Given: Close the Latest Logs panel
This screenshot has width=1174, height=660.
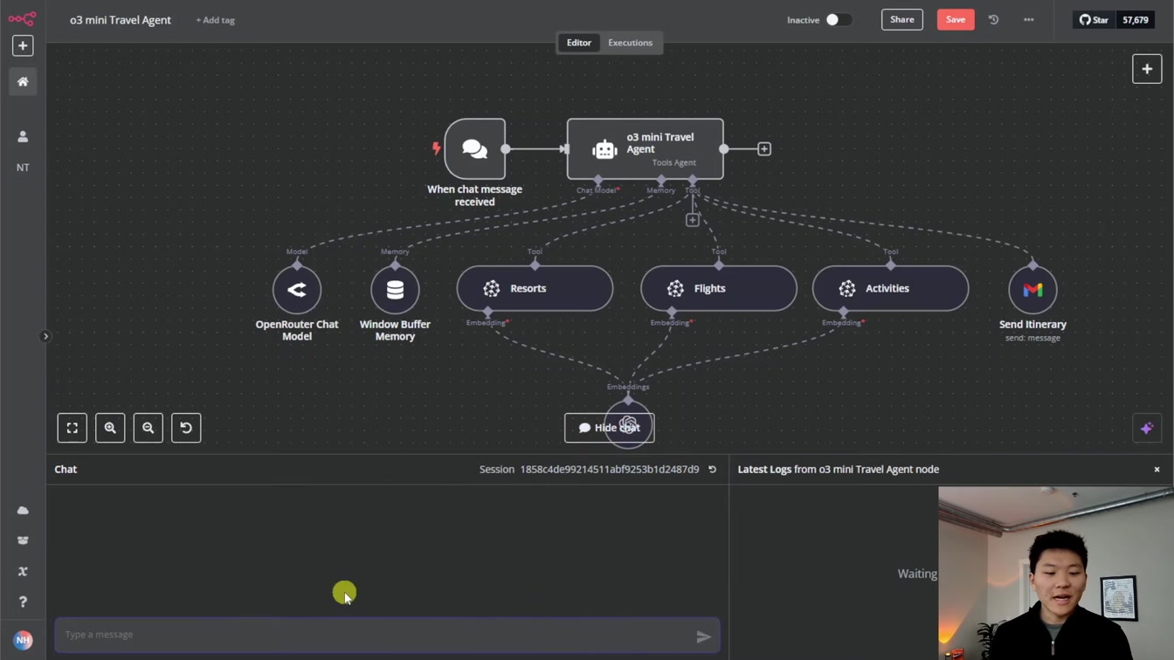Looking at the screenshot, I should 1157,470.
